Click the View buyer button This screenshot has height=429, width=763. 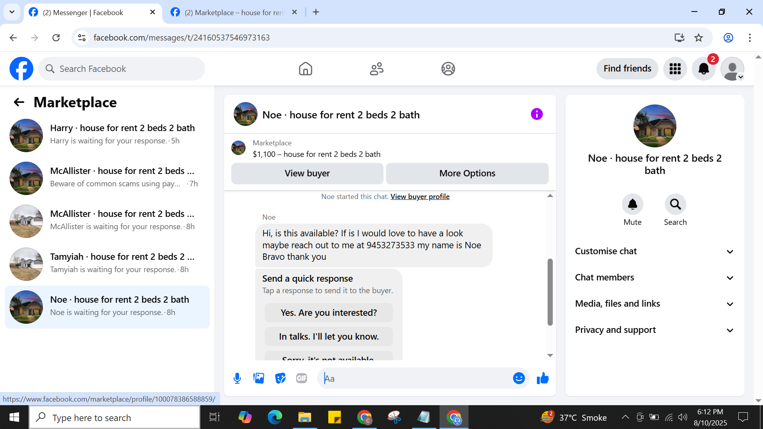307,174
